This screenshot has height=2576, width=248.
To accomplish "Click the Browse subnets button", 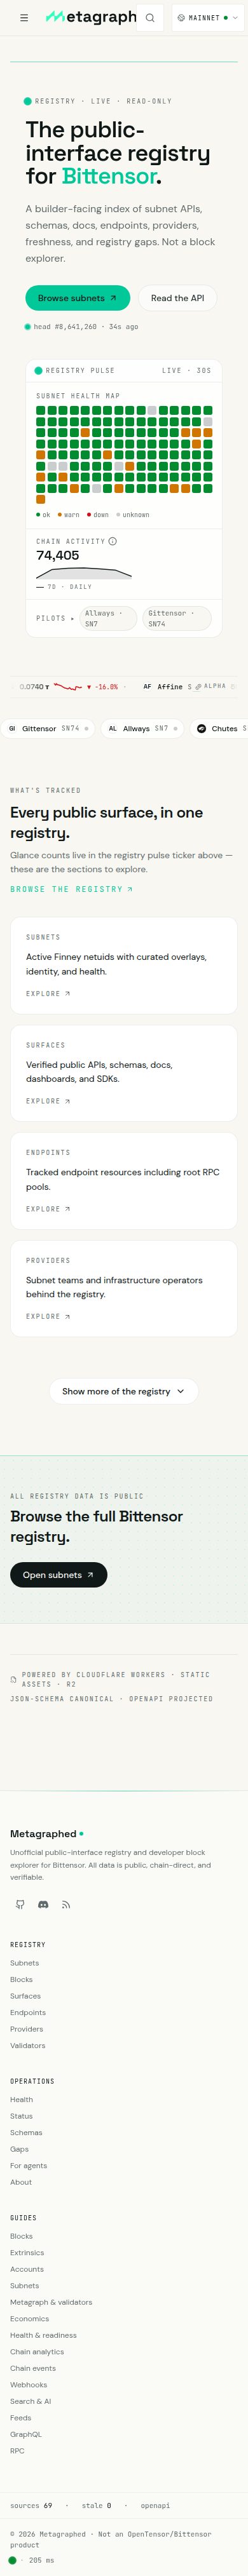I will click(x=78, y=298).
